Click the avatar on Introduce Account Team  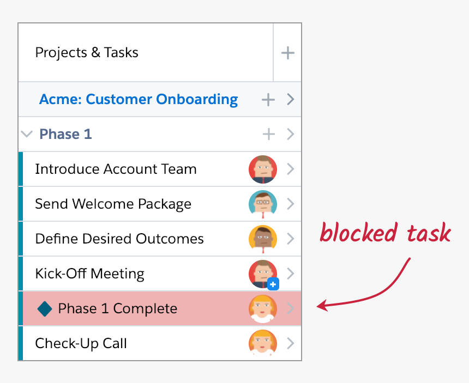pos(262,169)
